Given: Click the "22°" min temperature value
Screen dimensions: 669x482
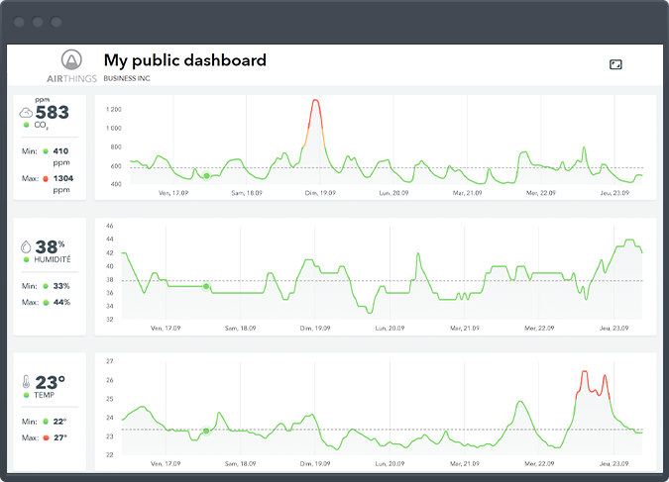Looking at the screenshot, I should (59, 422).
